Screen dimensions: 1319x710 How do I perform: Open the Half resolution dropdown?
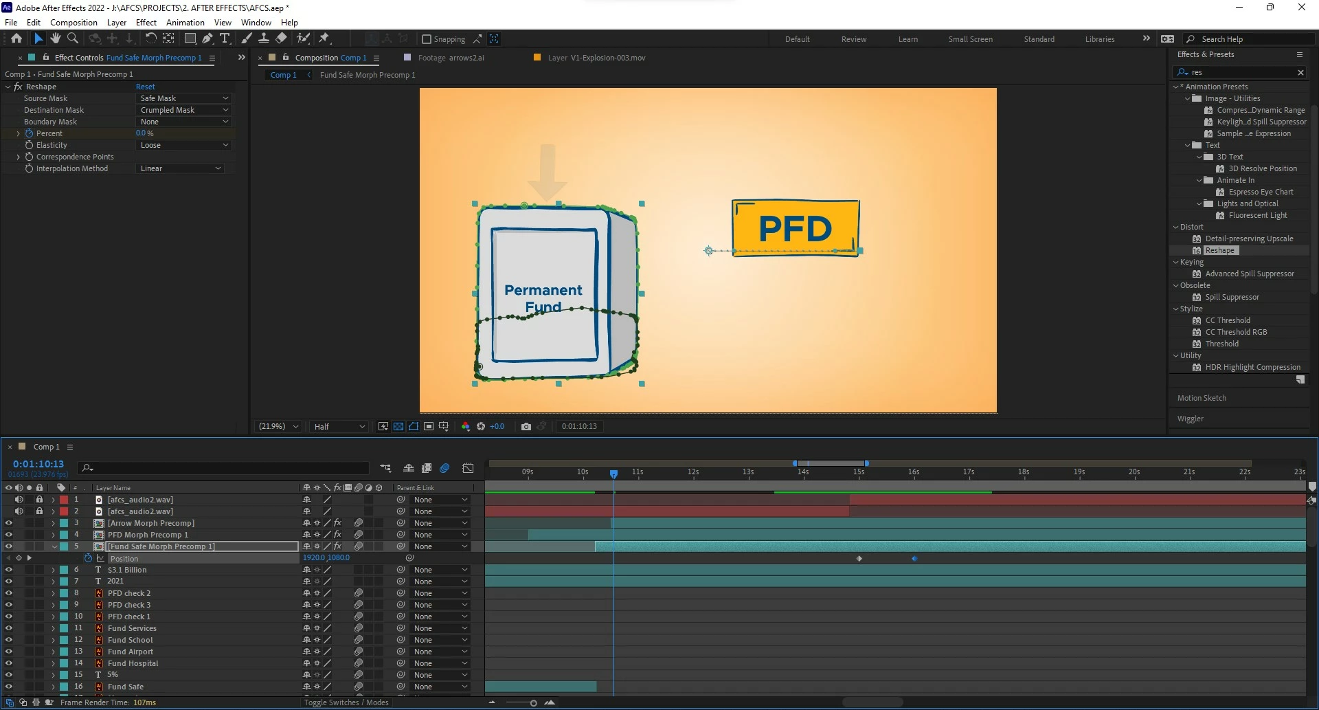tap(339, 427)
